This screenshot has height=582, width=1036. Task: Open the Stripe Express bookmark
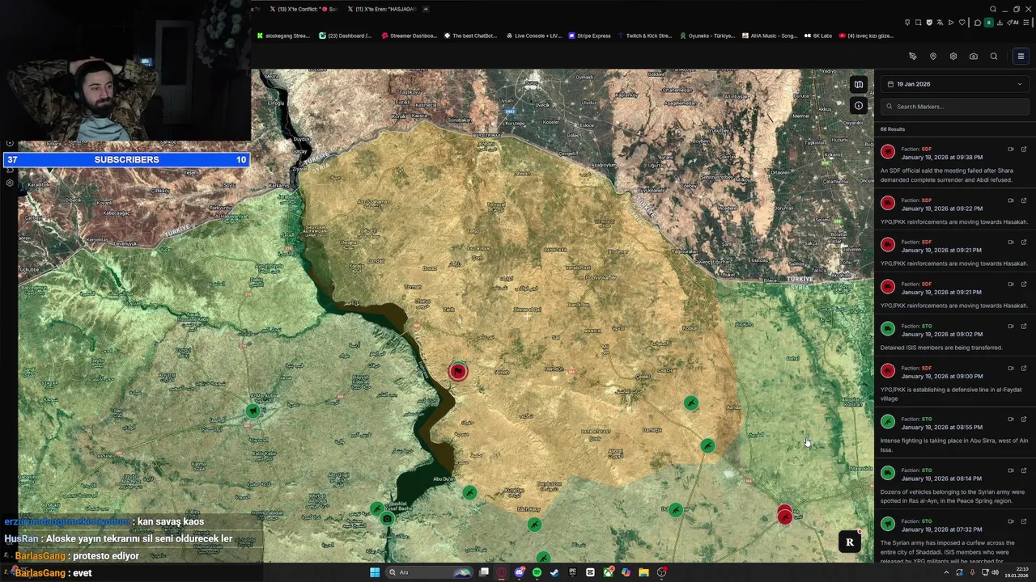pos(590,36)
